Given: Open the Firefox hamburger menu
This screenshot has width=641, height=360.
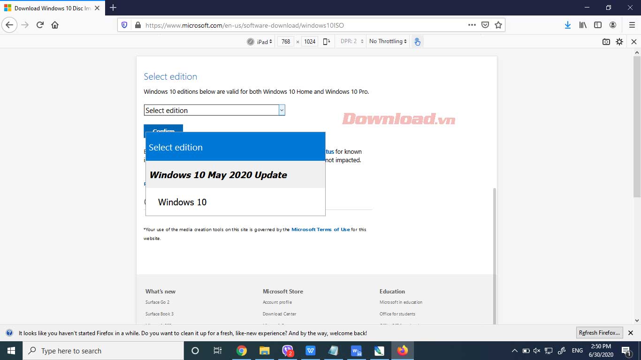Looking at the screenshot, I should click(632, 25).
